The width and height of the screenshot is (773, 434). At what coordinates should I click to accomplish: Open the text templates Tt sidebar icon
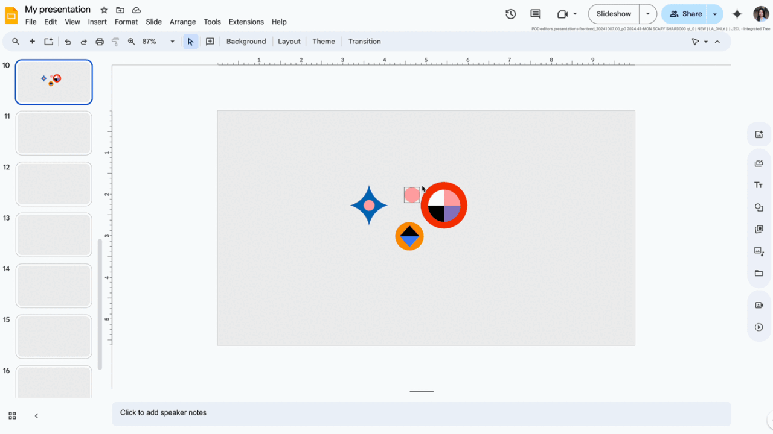tap(759, 185)
